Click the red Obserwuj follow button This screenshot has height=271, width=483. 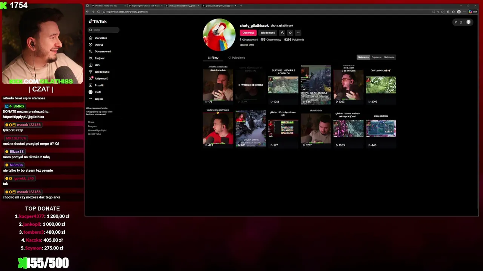pos(248,33)
